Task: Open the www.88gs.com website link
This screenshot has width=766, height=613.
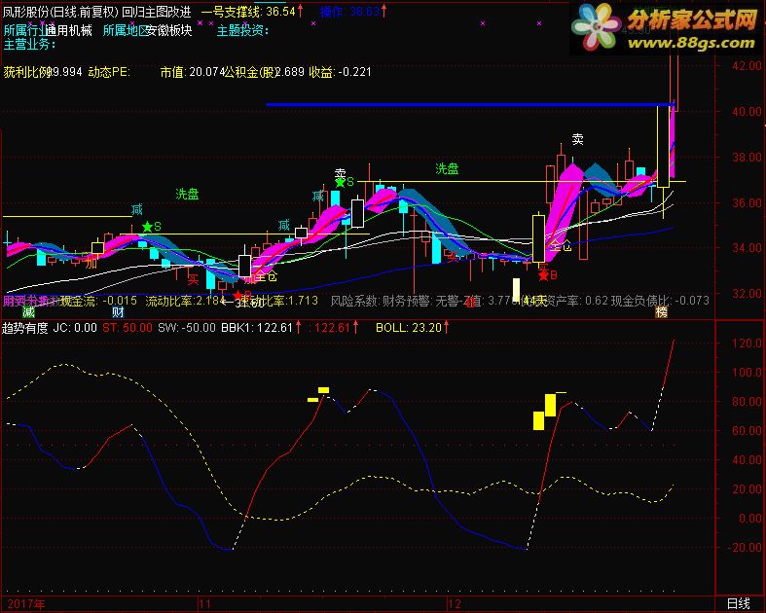Action: 691,44
